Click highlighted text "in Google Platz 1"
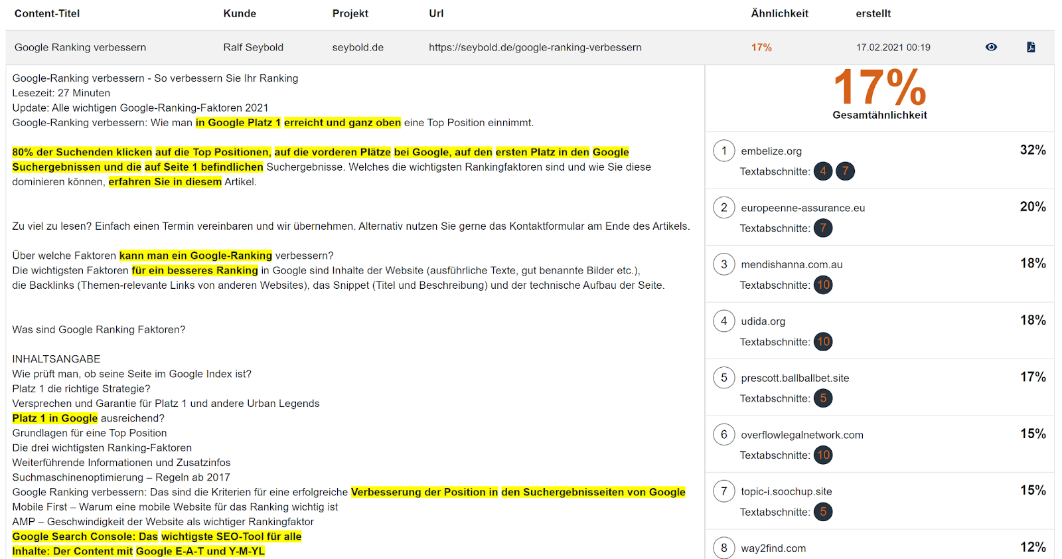 (x=238, y=123)
